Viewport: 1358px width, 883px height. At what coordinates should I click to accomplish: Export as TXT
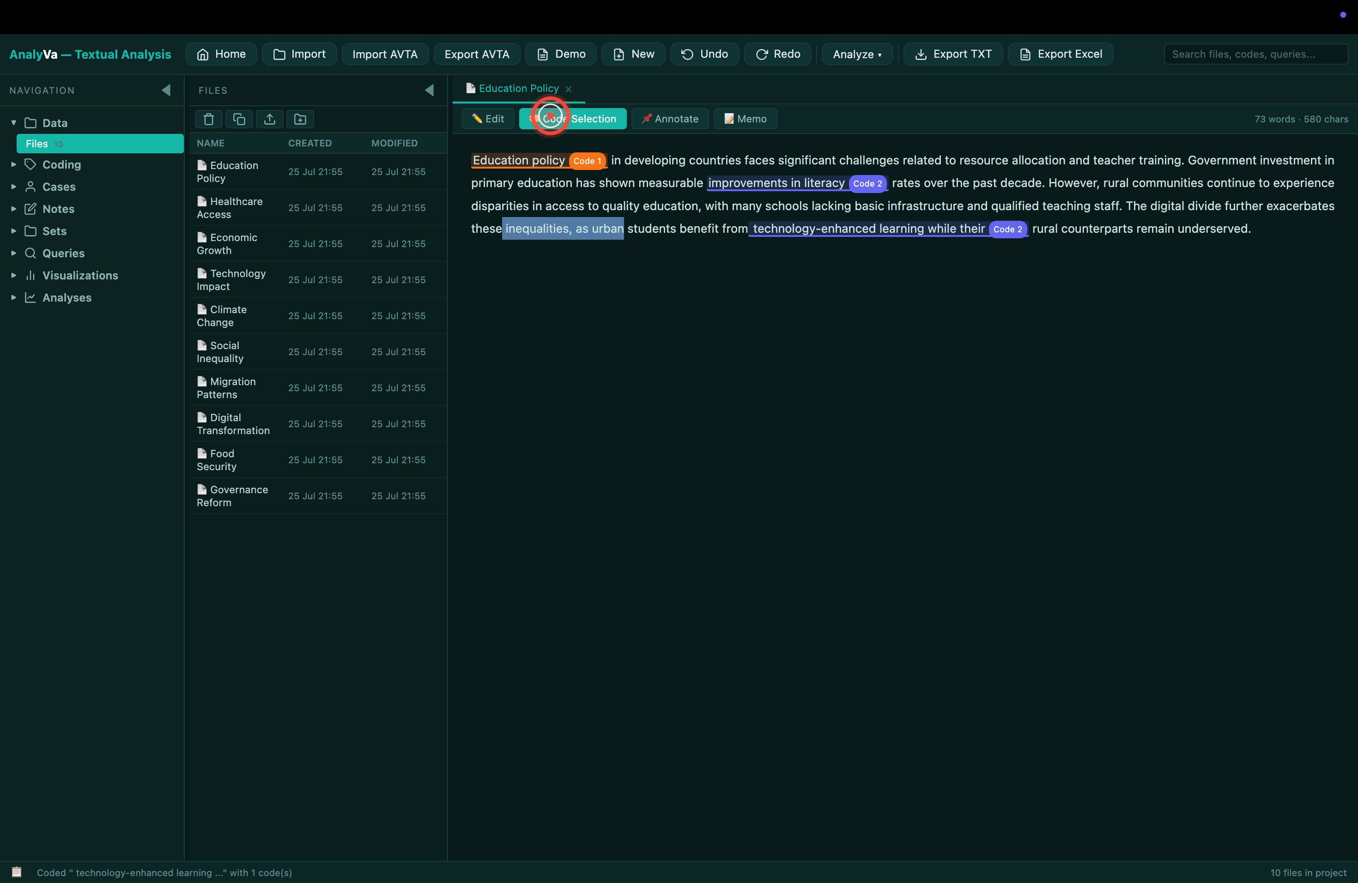953,54
